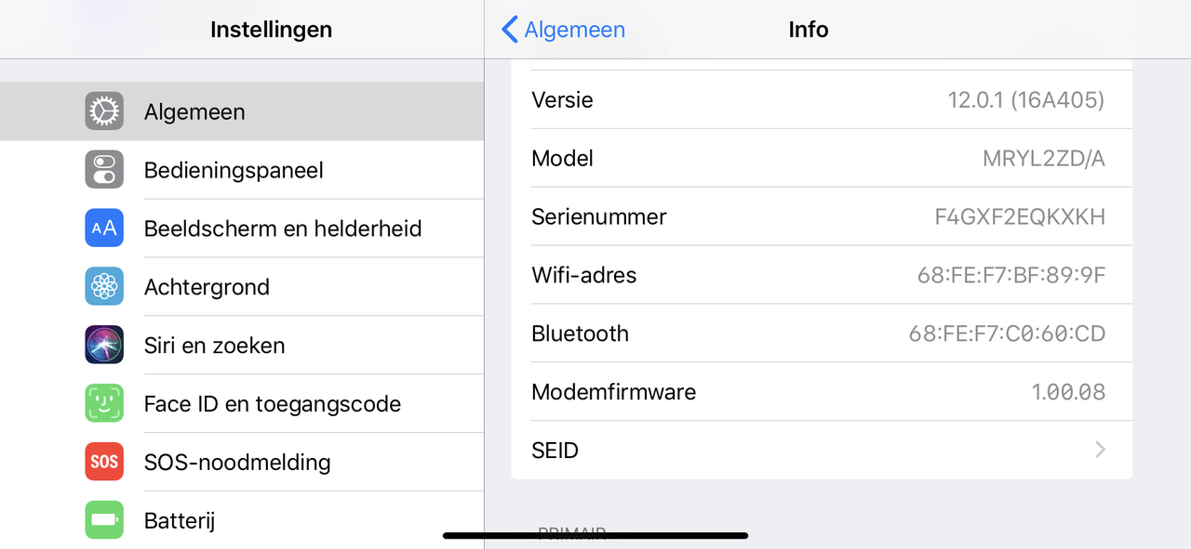Tap the Serienummer value F4GXF2EQKXKH
Screen dimensions: 1191x549
click(x=1020, y=217)
